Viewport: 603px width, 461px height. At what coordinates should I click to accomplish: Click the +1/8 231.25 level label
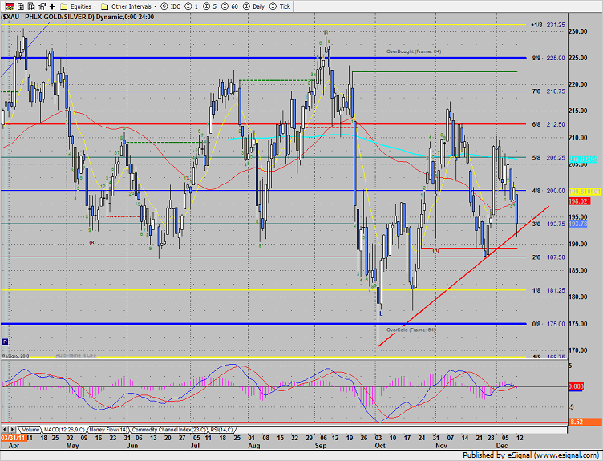click(x=548, y=25)
